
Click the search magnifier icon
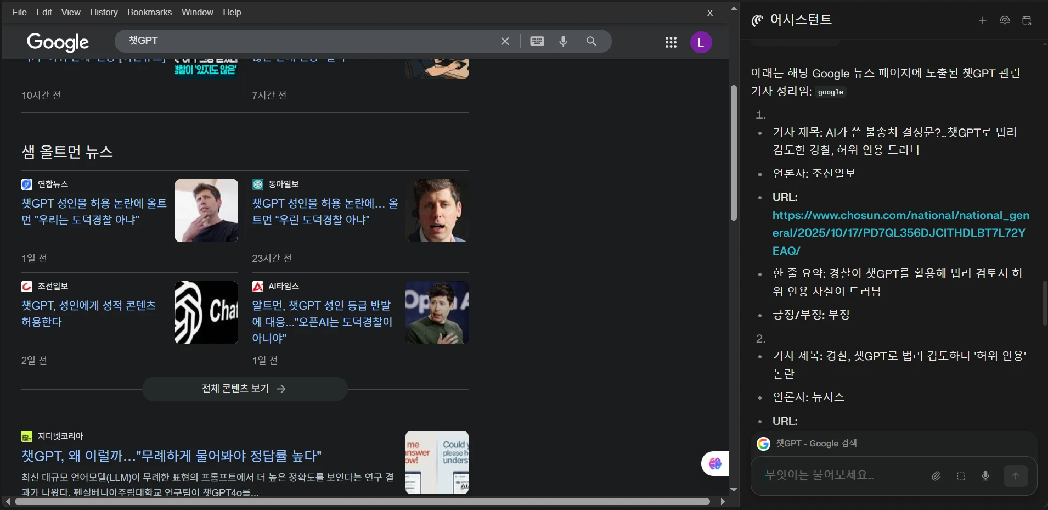point(591,41)
